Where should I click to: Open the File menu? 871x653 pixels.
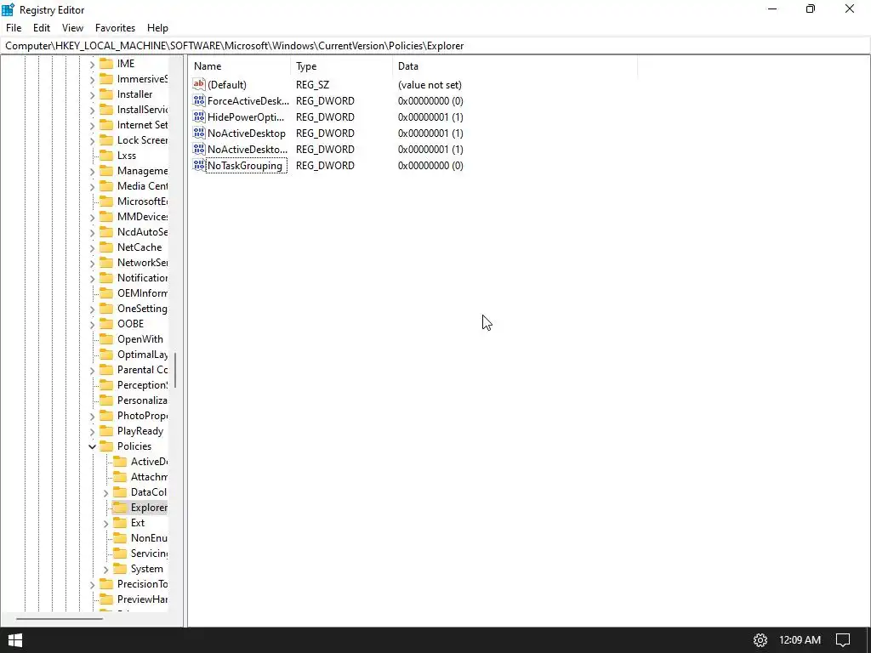pos(14,28)
